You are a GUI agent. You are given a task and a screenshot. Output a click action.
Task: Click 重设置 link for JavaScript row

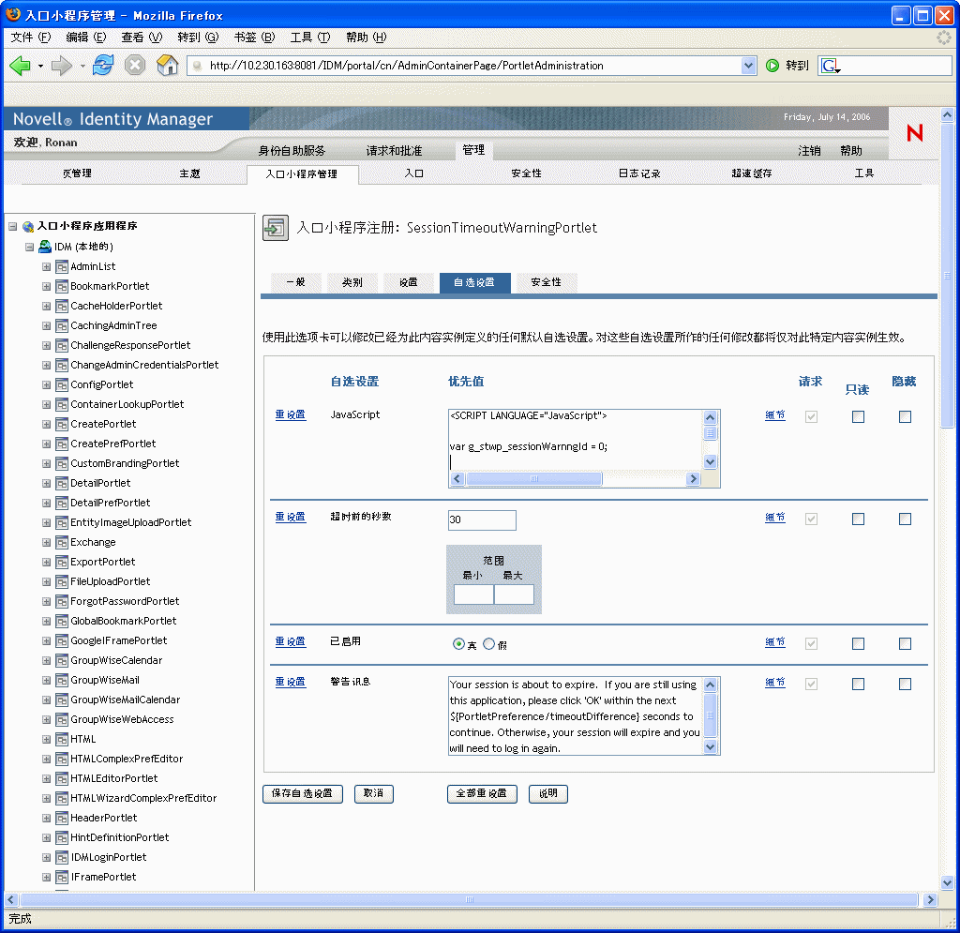[291, 414]
